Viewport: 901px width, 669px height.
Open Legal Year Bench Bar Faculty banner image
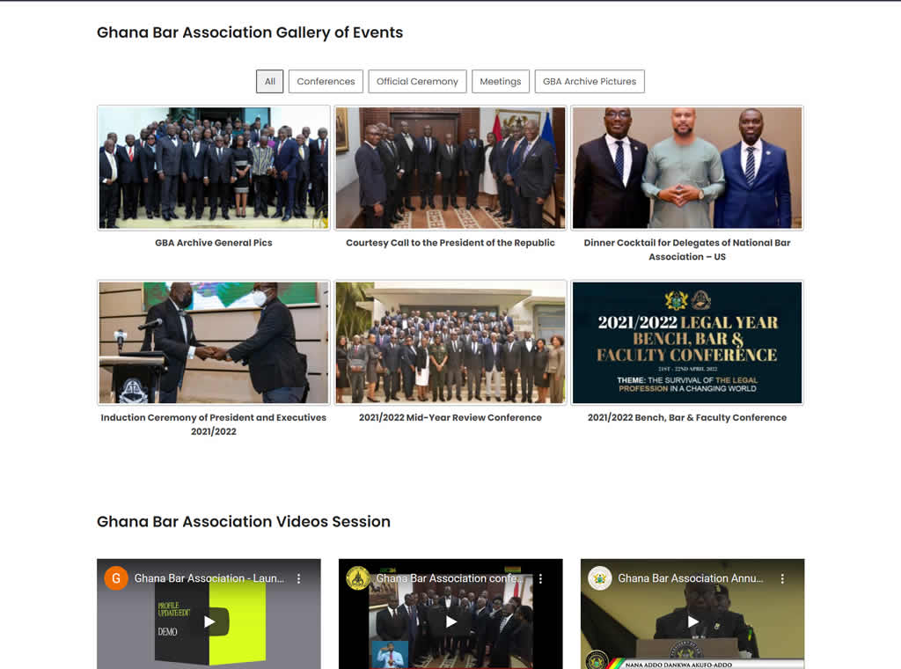click(x=687, y=342)
